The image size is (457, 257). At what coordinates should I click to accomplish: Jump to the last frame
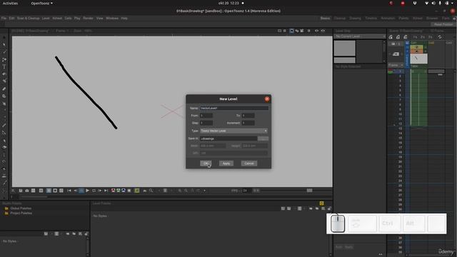pyautogui.click(x=106, y=191)
